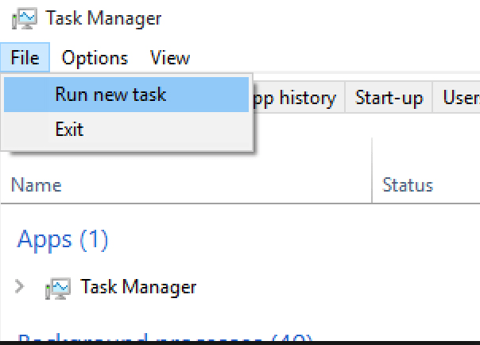Go to the Users tab

(459, 99)
